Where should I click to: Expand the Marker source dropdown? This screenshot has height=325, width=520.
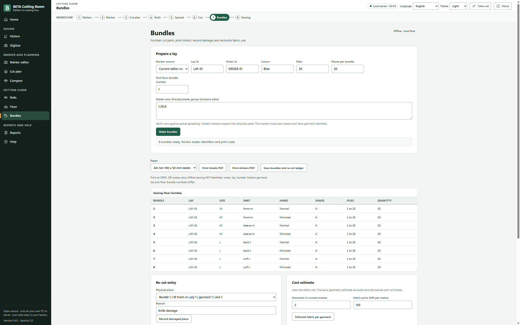pyautogui.click(x=172, y=69)
